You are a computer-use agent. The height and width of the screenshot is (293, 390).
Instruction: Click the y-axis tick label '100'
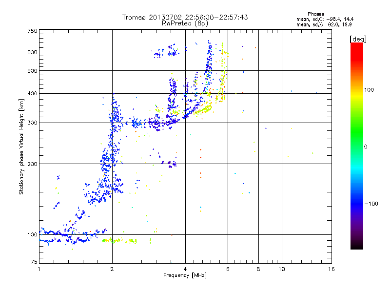coord(32,235)
